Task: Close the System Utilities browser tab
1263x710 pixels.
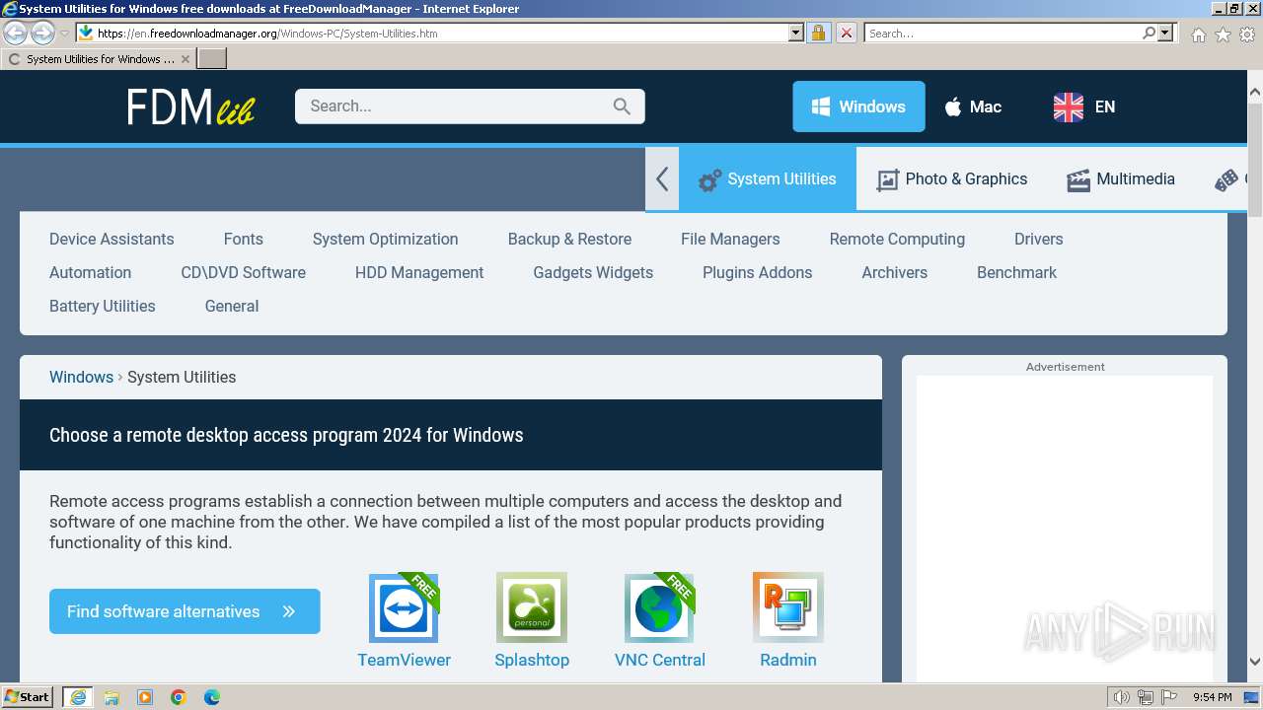Action: [x=186, y=59]
